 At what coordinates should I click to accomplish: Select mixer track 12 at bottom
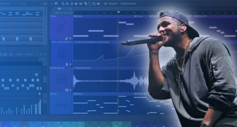click(x=80, y=124)
